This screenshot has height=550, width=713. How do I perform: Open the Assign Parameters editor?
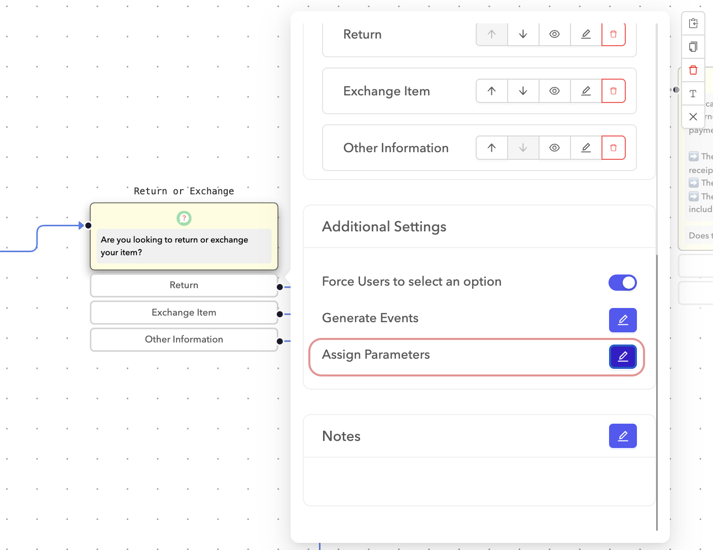point(623,357)
